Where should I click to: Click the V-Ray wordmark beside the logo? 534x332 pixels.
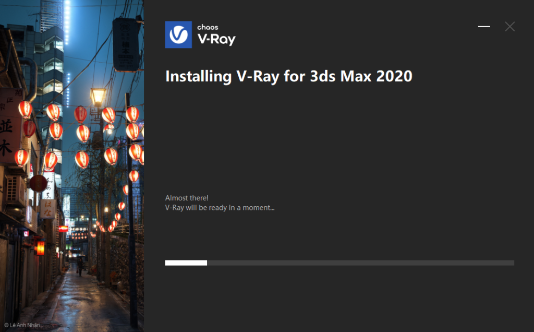coord(216,39)
